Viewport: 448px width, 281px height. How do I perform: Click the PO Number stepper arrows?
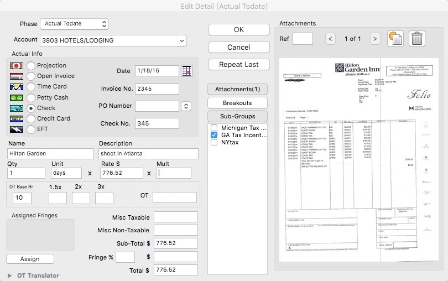click(x=186, y=106)
